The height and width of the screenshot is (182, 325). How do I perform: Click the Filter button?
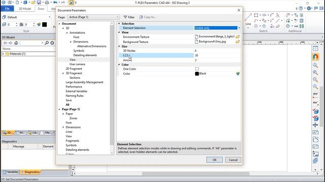coord(129,17)
